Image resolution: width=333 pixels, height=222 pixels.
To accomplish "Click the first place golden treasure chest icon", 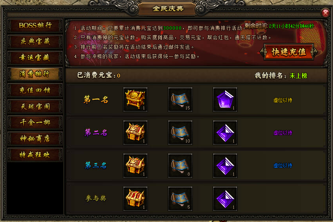I will tap(135, 100).
